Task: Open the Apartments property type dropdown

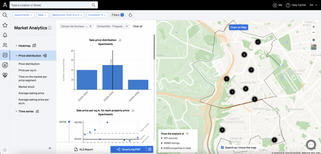Action: (x=24, y=15)
